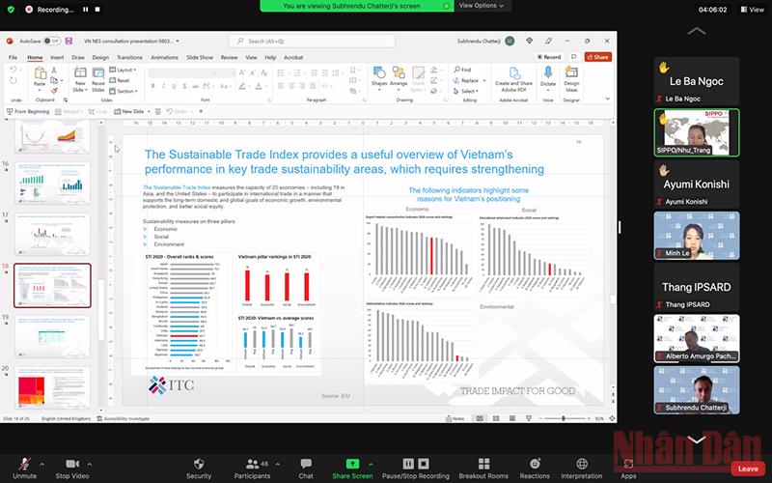Open the Interpretation globe icon
Image resolution: width=772 pixels, height=483 pixels.
point(582,465)
